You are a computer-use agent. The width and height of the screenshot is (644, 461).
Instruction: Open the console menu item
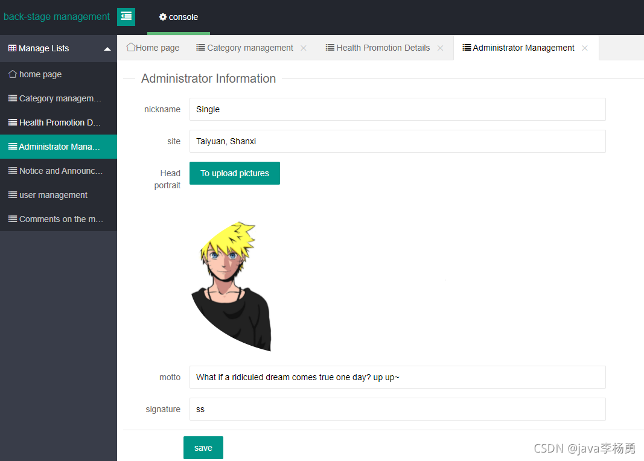coord(179,17)
